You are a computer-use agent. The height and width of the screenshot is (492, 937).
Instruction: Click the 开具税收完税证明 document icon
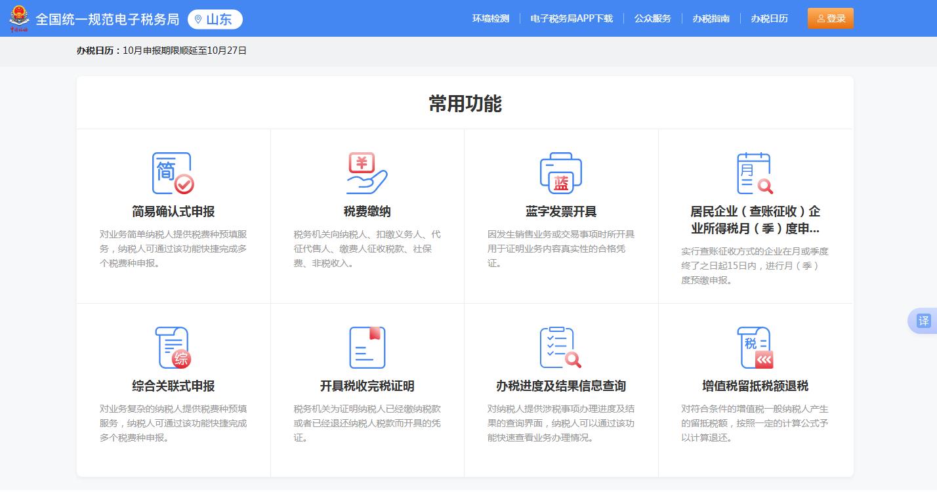[x=367, y=348]
